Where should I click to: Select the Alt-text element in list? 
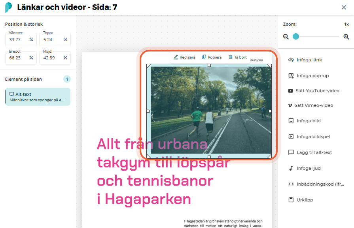38,97
